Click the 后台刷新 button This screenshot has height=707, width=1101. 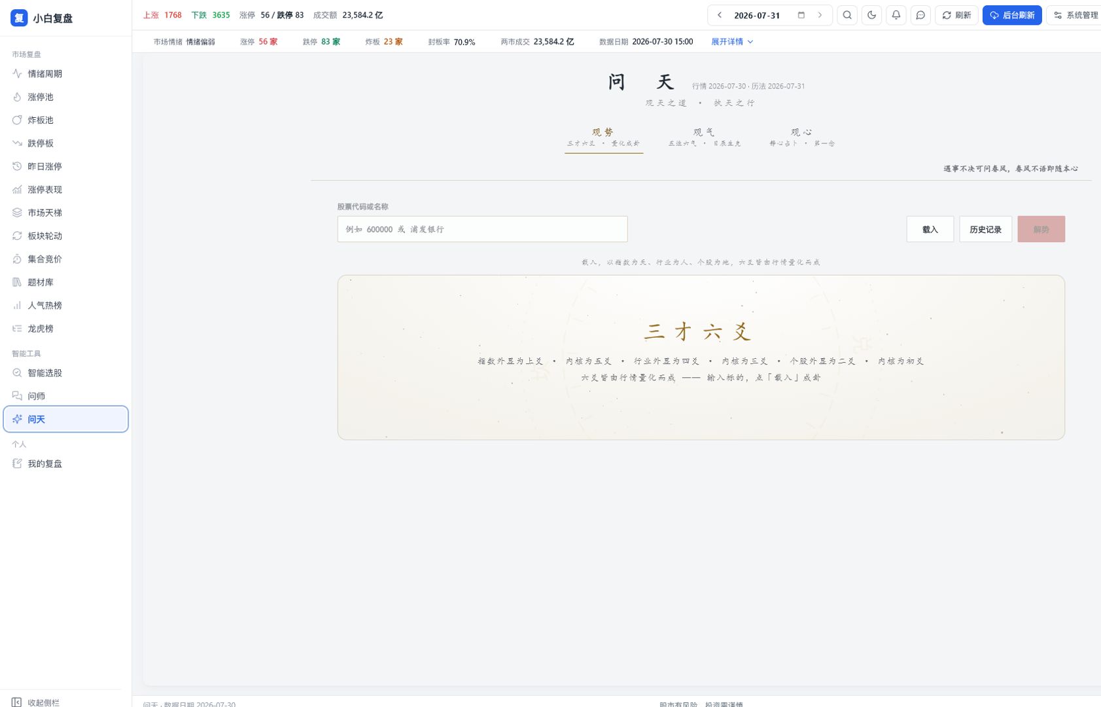1012,15
